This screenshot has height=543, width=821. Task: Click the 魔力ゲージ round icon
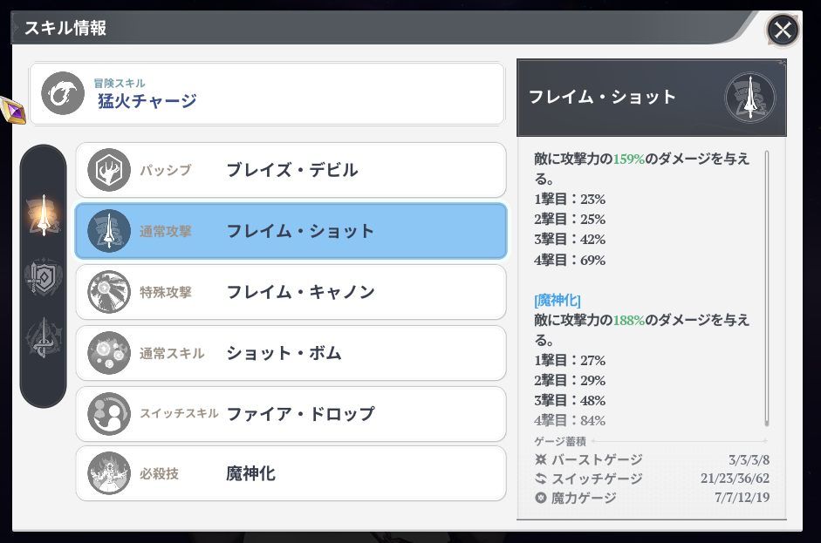tap(542, 498)
